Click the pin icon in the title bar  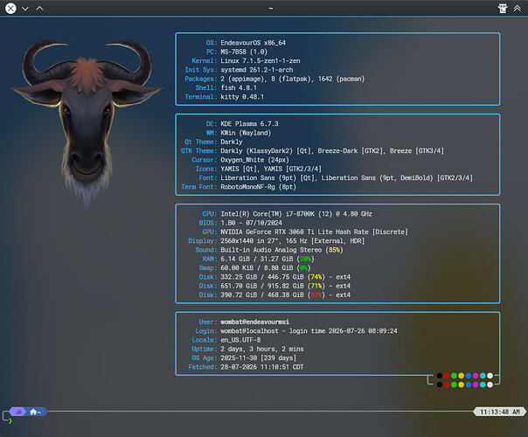[503, 9]
